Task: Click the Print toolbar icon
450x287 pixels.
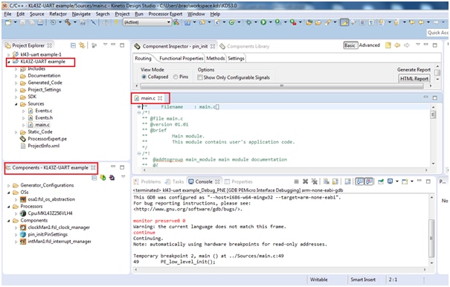Action: click(x=40, y=22)
